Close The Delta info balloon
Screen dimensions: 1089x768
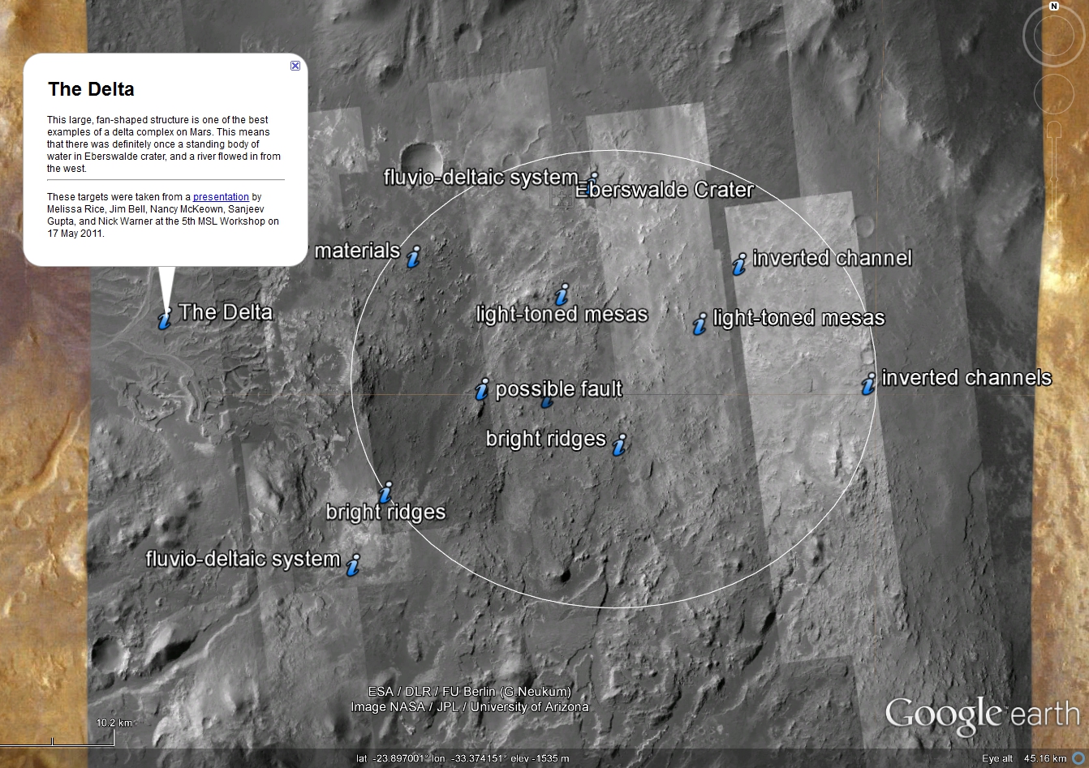pyautogui.click(x=295, y=66)
